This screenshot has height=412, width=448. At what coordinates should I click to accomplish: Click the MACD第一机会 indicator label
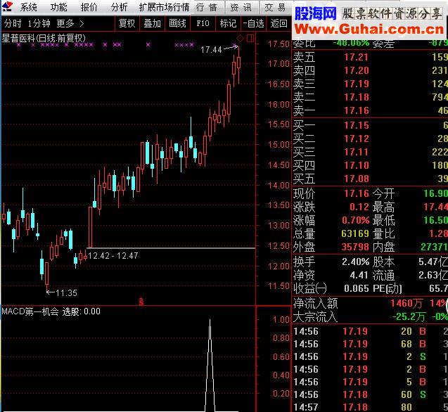point(30,311)
